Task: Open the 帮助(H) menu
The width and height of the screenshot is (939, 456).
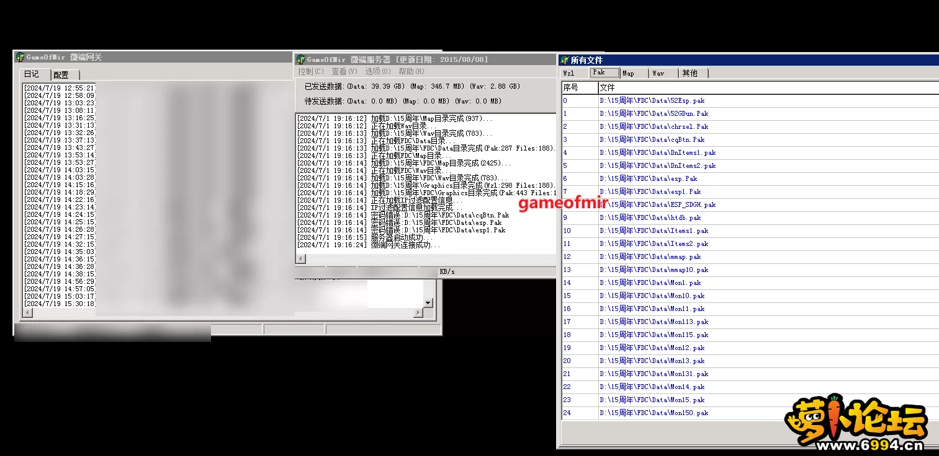Action: tap(411, 72)
